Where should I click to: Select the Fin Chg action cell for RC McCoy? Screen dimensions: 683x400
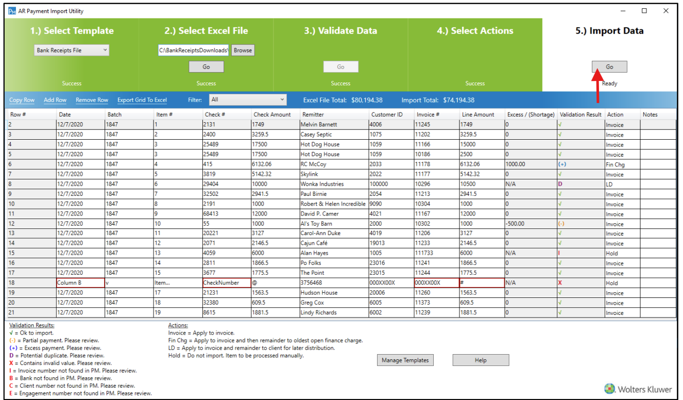pyautogui.click(x=622, y=164)
